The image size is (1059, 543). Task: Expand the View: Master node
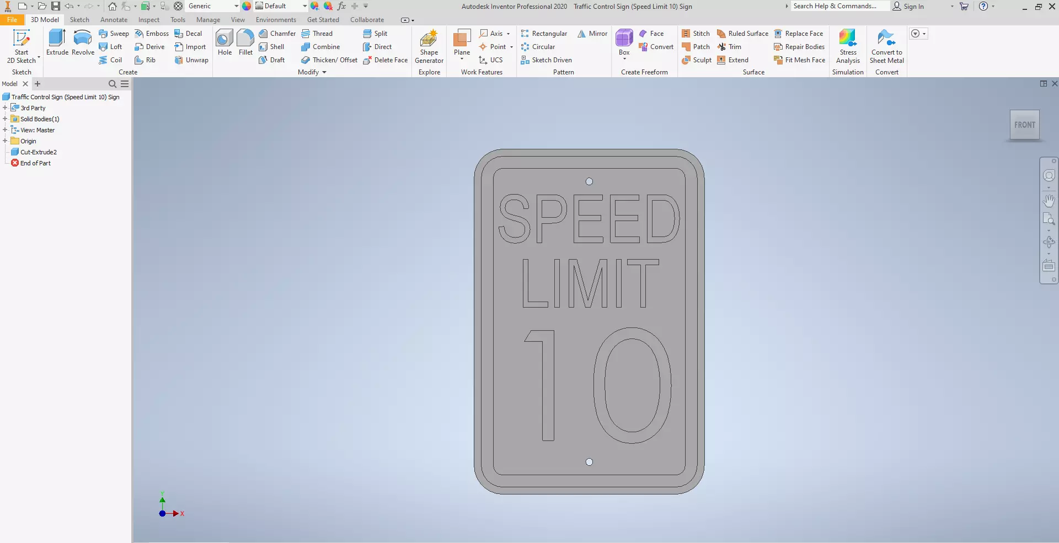[x=5, y=130]
